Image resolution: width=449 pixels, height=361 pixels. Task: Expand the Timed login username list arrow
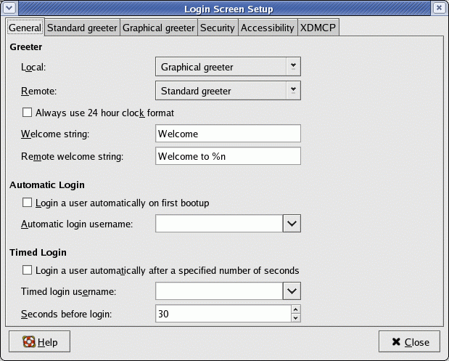292,291
